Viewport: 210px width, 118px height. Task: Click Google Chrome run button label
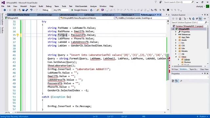point(80,10)
